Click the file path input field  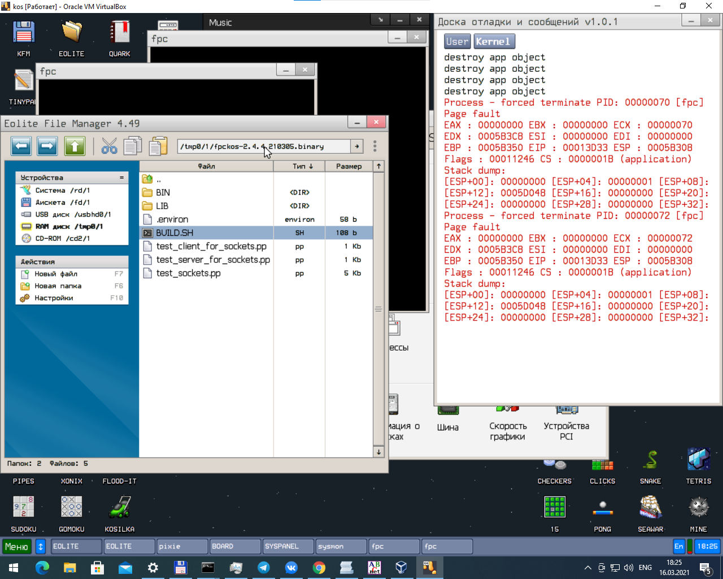264,146
